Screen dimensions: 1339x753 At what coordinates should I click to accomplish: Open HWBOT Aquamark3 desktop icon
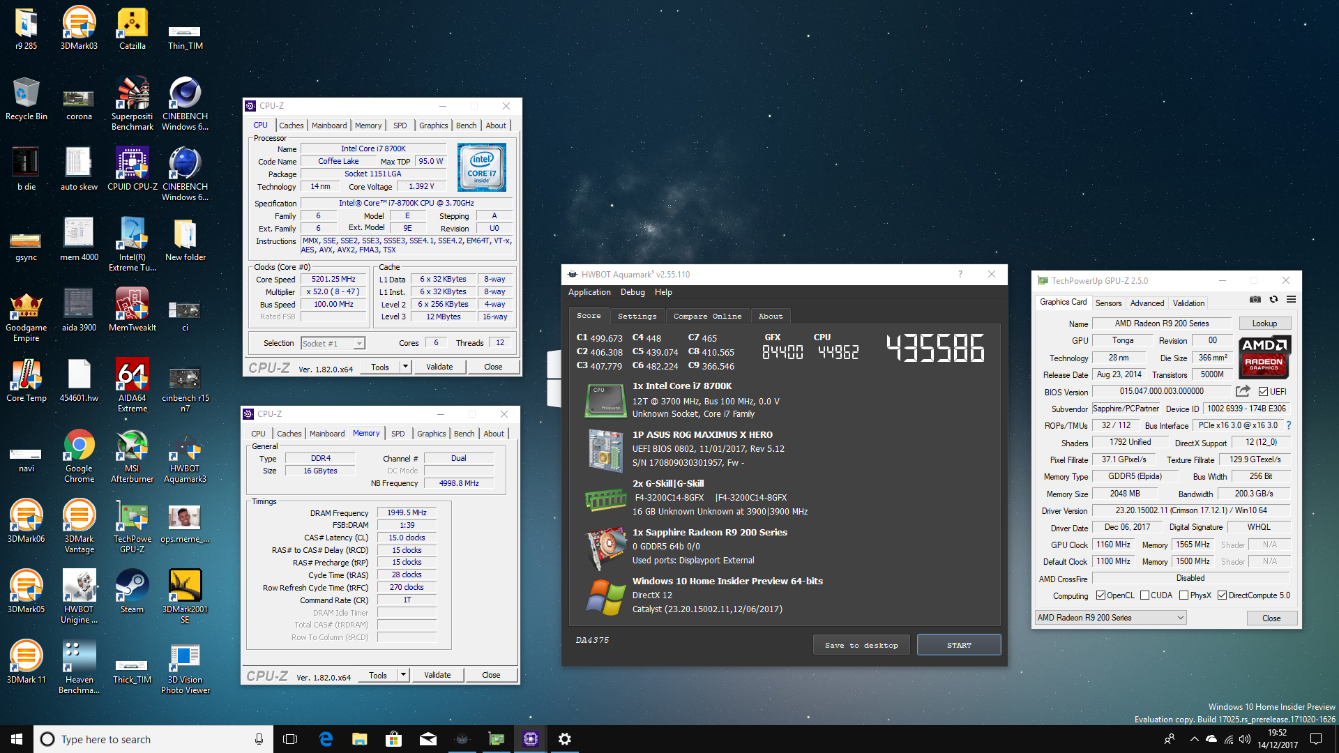point(185,456)
